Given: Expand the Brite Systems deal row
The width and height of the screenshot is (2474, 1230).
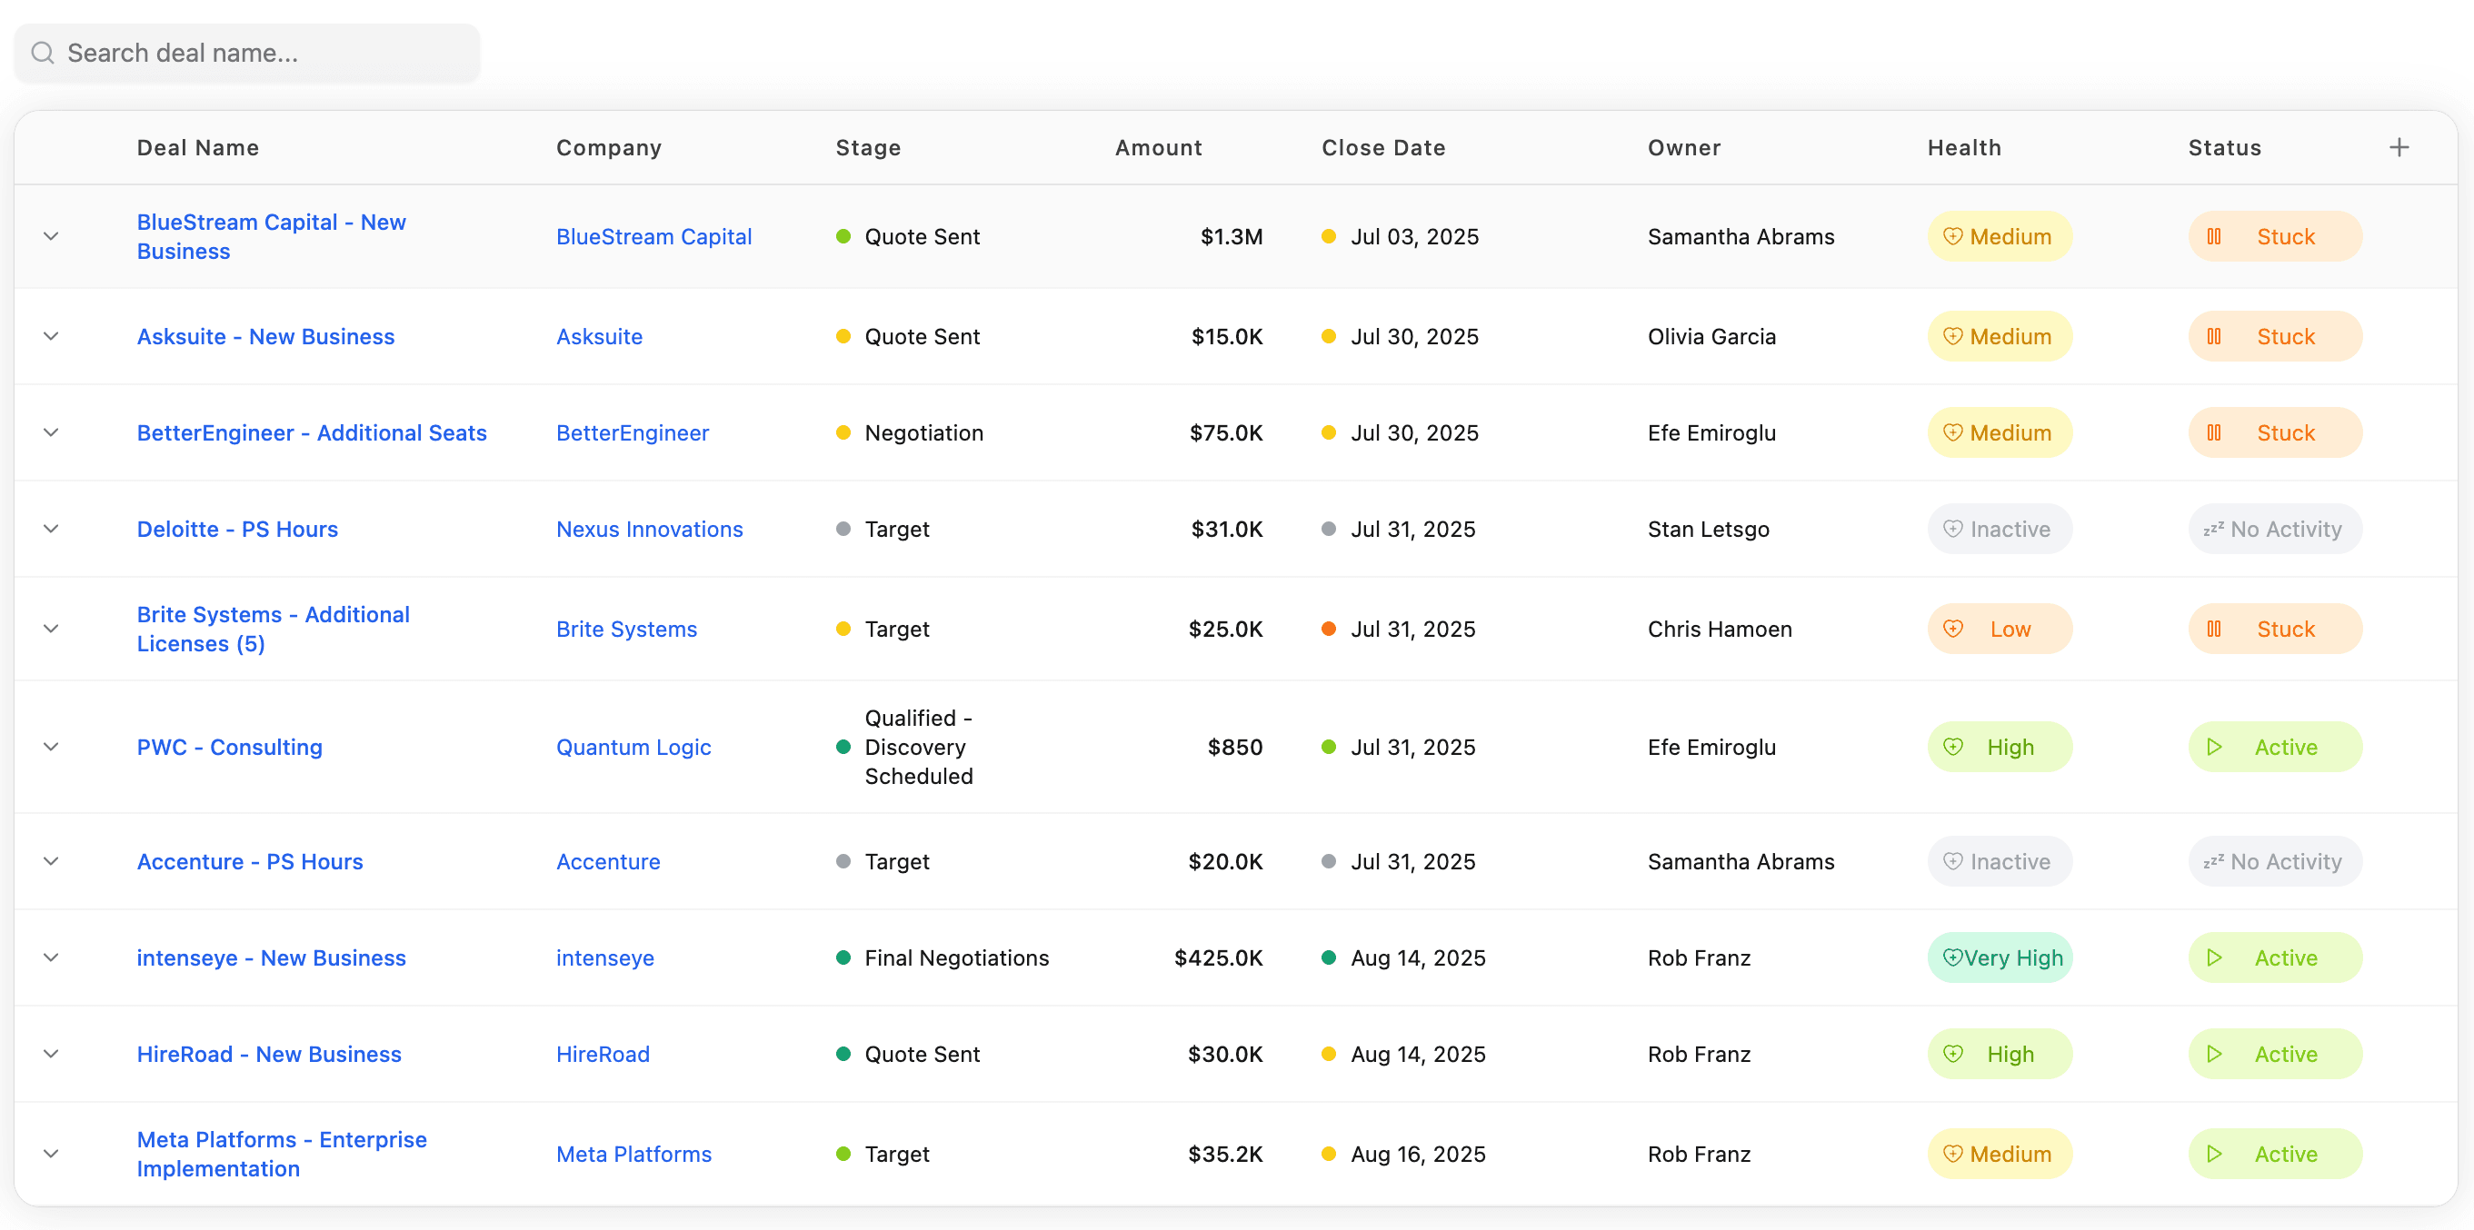Looking at the screenshot, I should point(51,628).
